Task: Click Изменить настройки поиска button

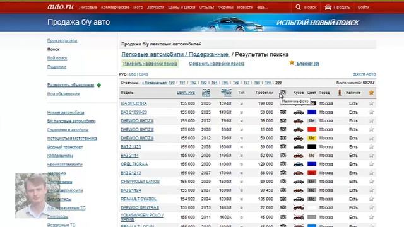Action: [x=150, y=64]
